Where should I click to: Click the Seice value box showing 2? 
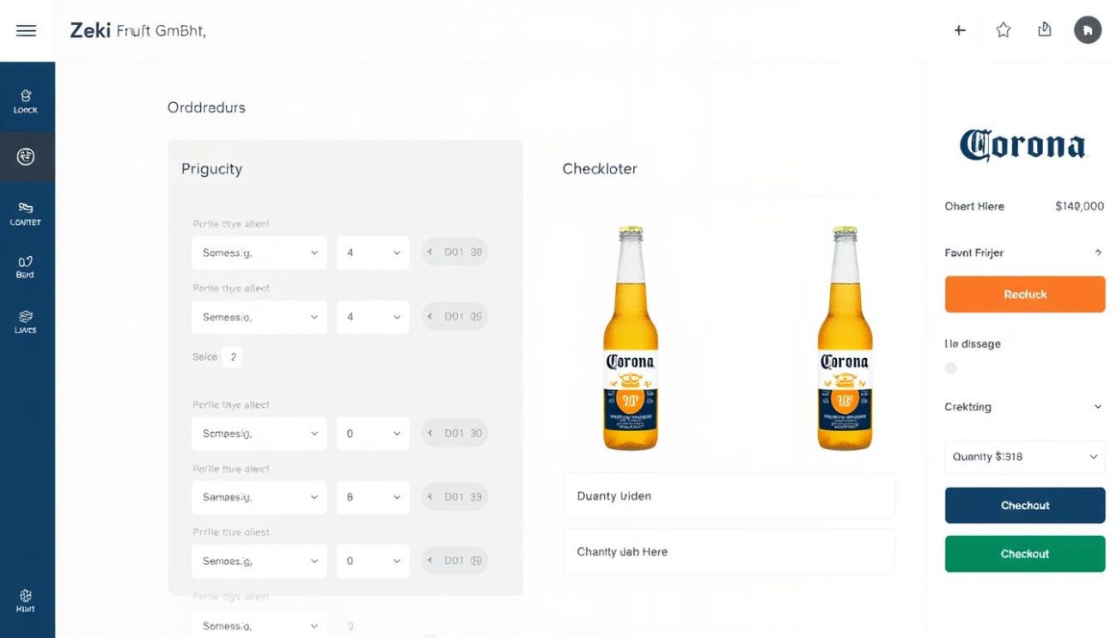click(232, 356)
